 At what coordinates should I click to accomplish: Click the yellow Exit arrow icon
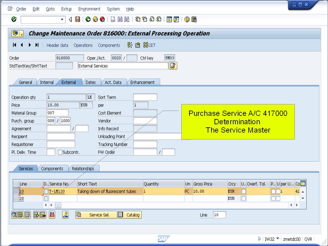[95, 20]
